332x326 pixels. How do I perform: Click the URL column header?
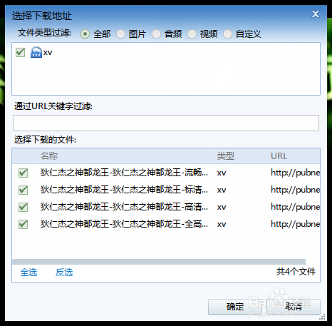(279, 156)
